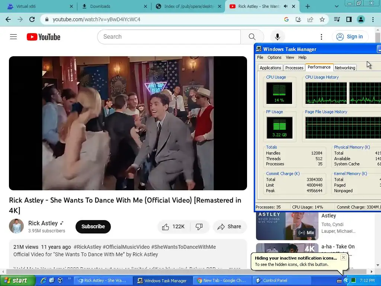Viewport: 381px width, 286px height.
Task: Open the Chrome profile avatar
Action: (x=361, y=19)
